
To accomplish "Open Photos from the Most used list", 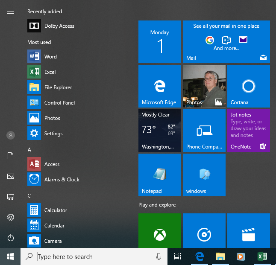I will click(x=44, y=118).
